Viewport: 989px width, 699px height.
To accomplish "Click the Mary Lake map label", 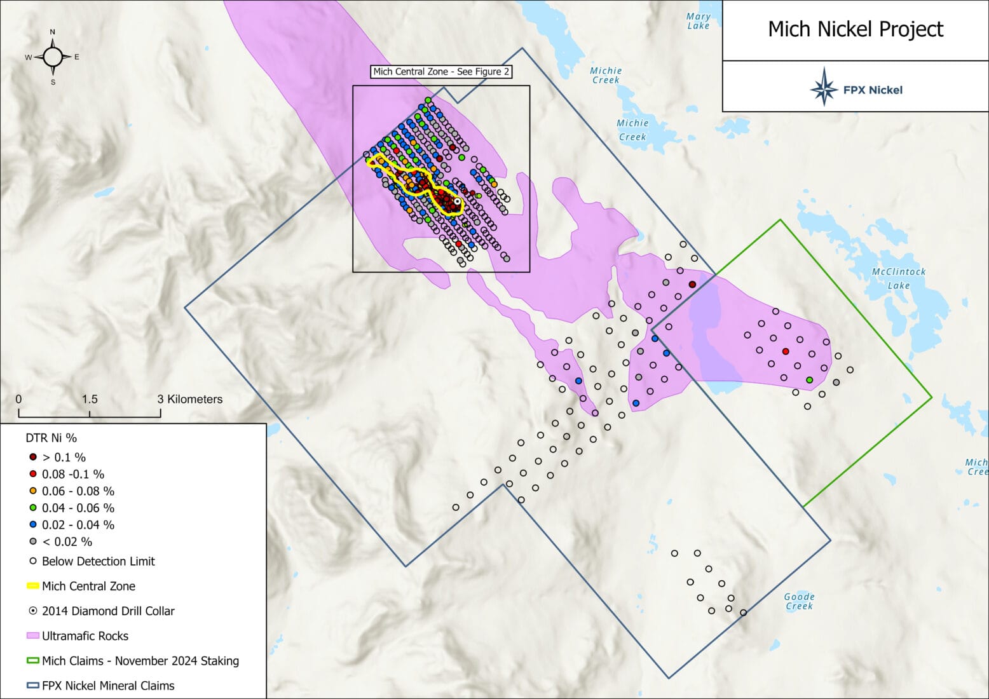I will [698, 21].
